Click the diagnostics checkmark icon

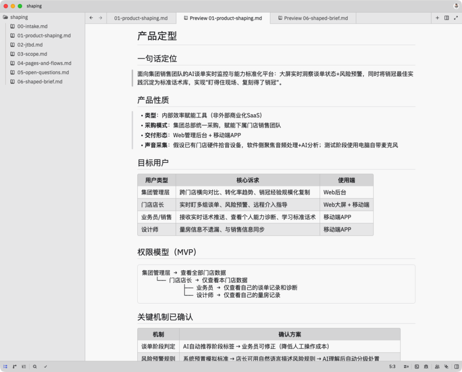(45, 367)
